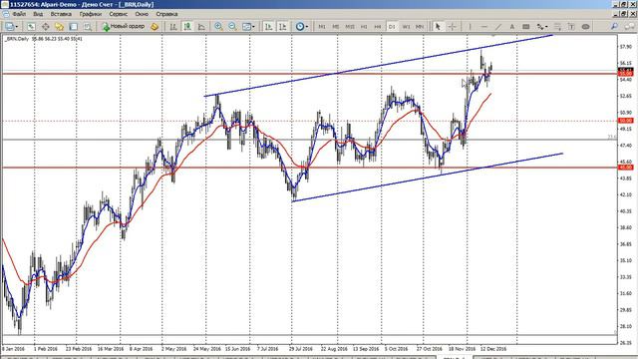Switch timeframe to M1
Screen dimensions: 638x359
322,27
